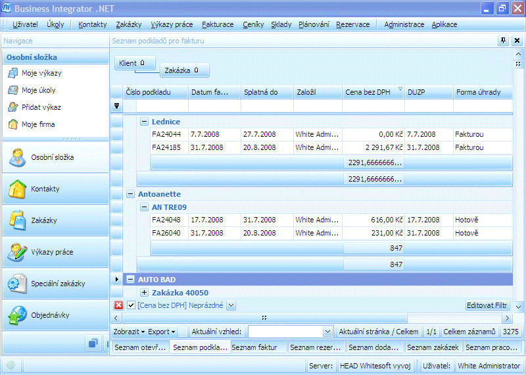The image size is (526, 375).
Task: Open the Fakturace menu
Action: coord(218,24)
